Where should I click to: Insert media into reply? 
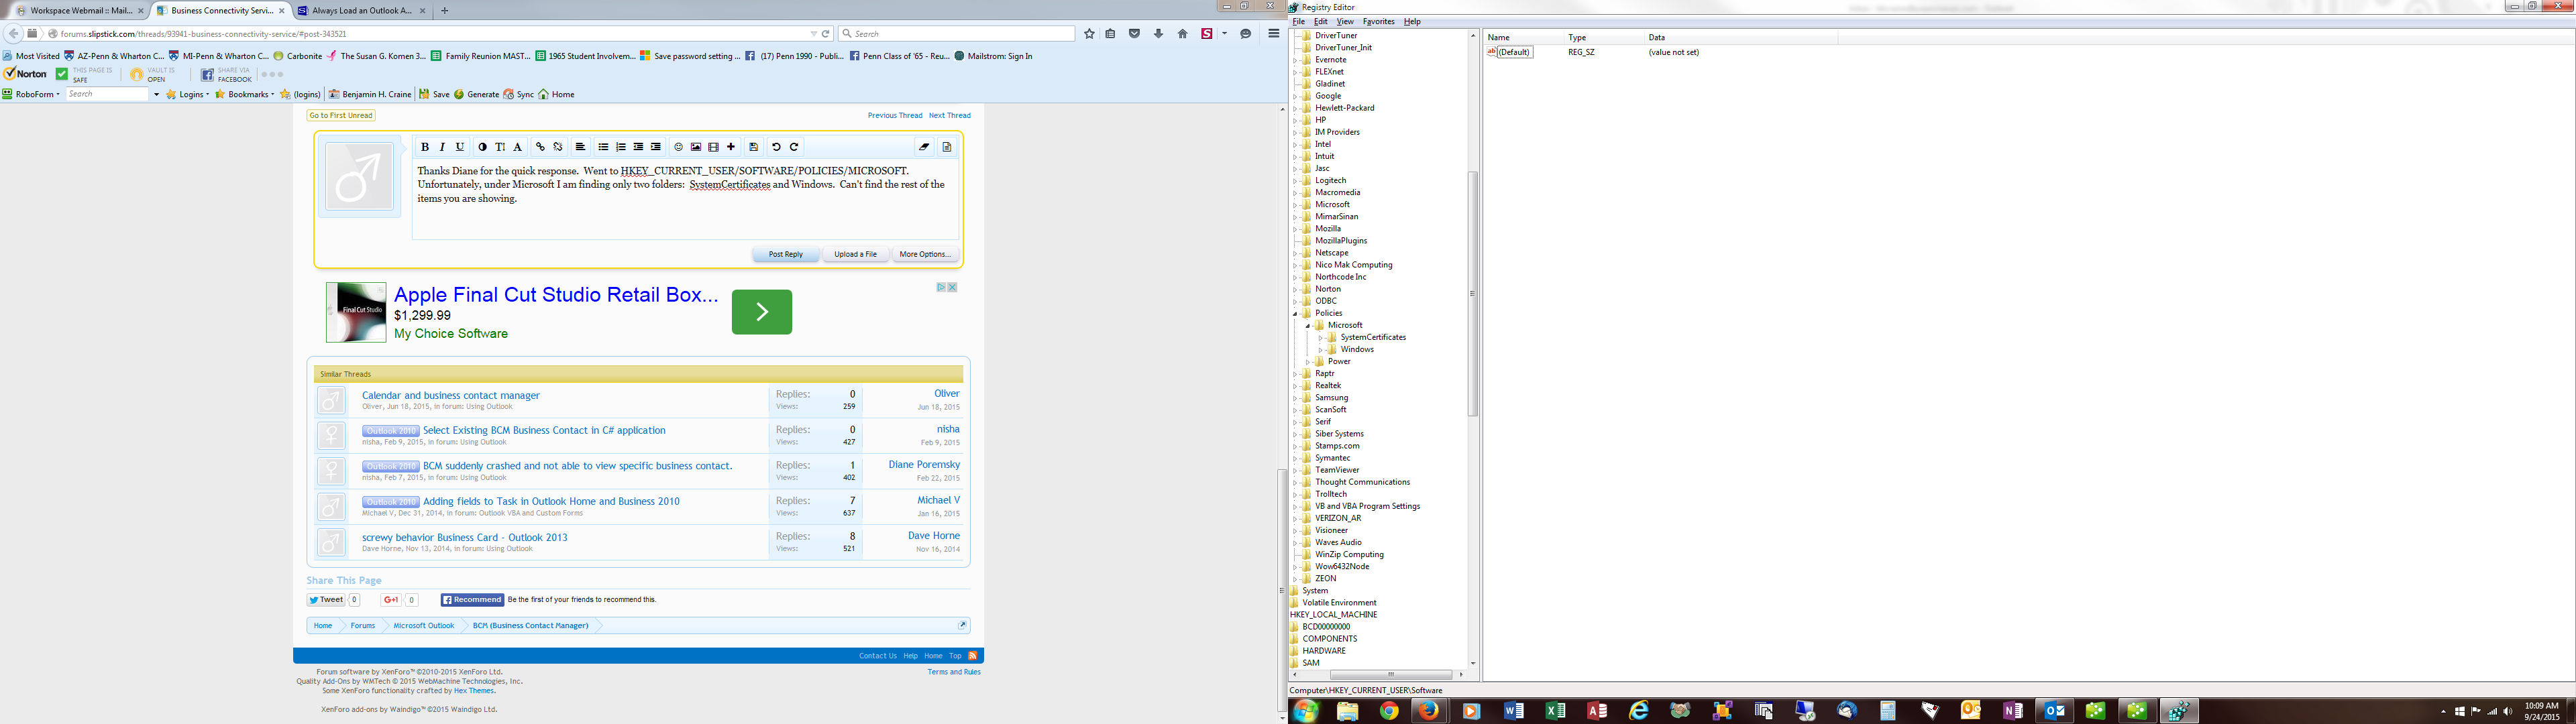pyautogui.click(x=714, y=147)
